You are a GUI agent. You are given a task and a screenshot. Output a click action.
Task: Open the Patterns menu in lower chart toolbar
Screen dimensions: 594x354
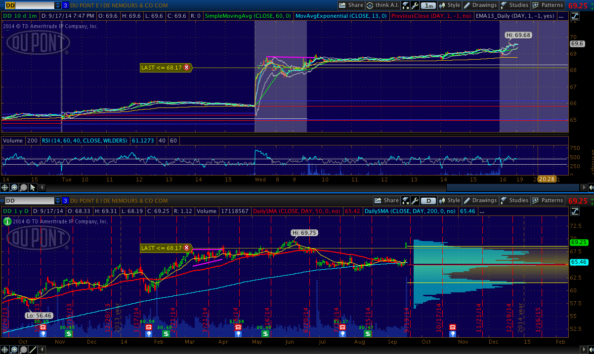tap(548, 201)
